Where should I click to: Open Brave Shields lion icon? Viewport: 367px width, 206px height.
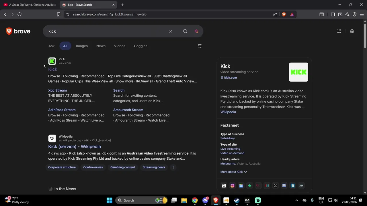[284, 14]
